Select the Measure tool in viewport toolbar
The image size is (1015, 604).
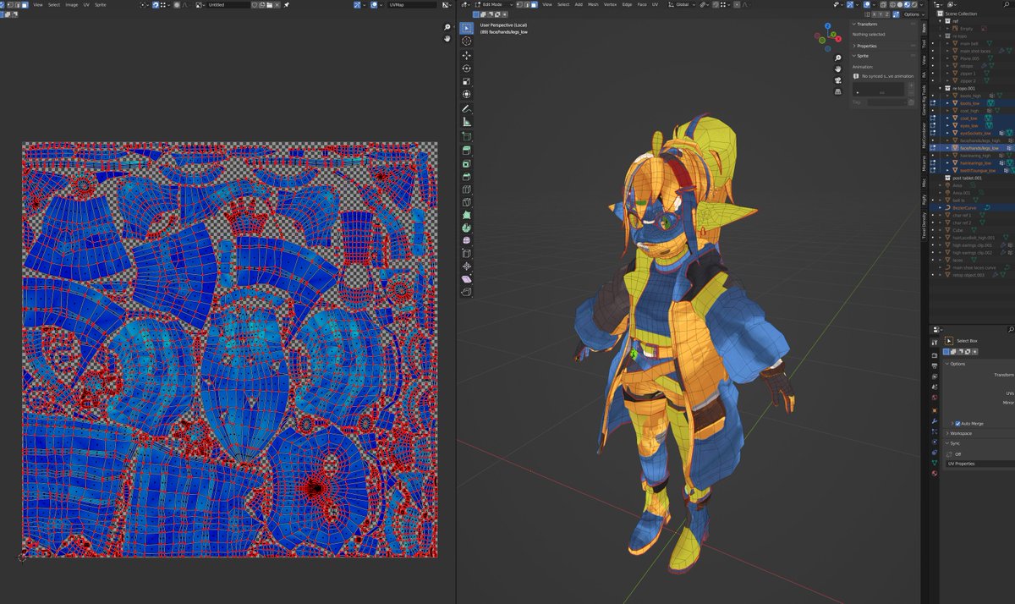(466, 123)
